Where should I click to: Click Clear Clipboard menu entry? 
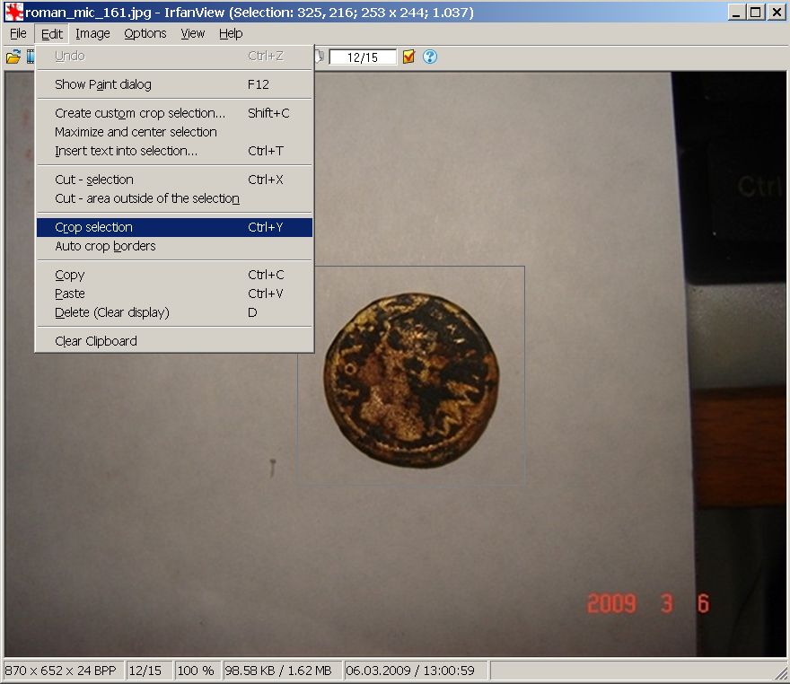[x=95, y=341]
